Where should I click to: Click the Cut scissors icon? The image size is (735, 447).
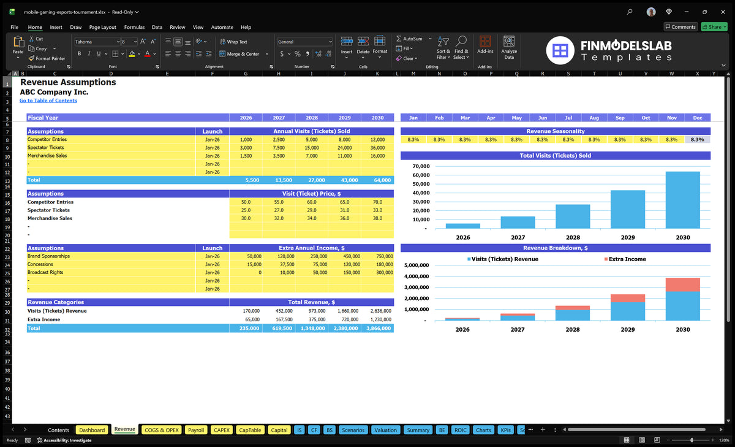point(31,39)
